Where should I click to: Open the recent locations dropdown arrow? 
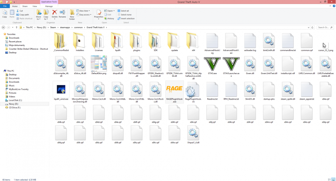click(x=13, y=27)
